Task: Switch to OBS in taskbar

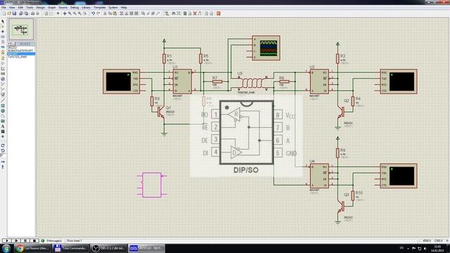Action: click(109, 248)
